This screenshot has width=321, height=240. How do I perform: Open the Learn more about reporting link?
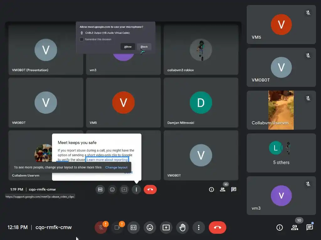[x=107, y=160]
